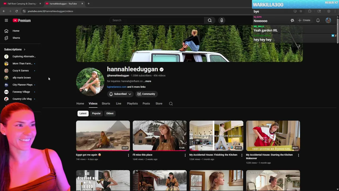Open Finishing the Kitchen video thumbnail
Screen dimensions: 339x191
[216, 136]
